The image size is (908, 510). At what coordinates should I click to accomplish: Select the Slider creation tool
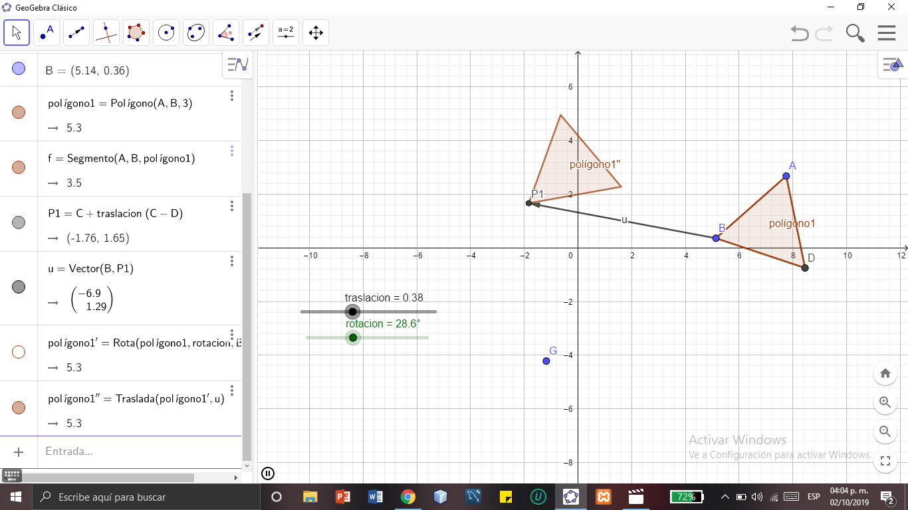point(285,32)
